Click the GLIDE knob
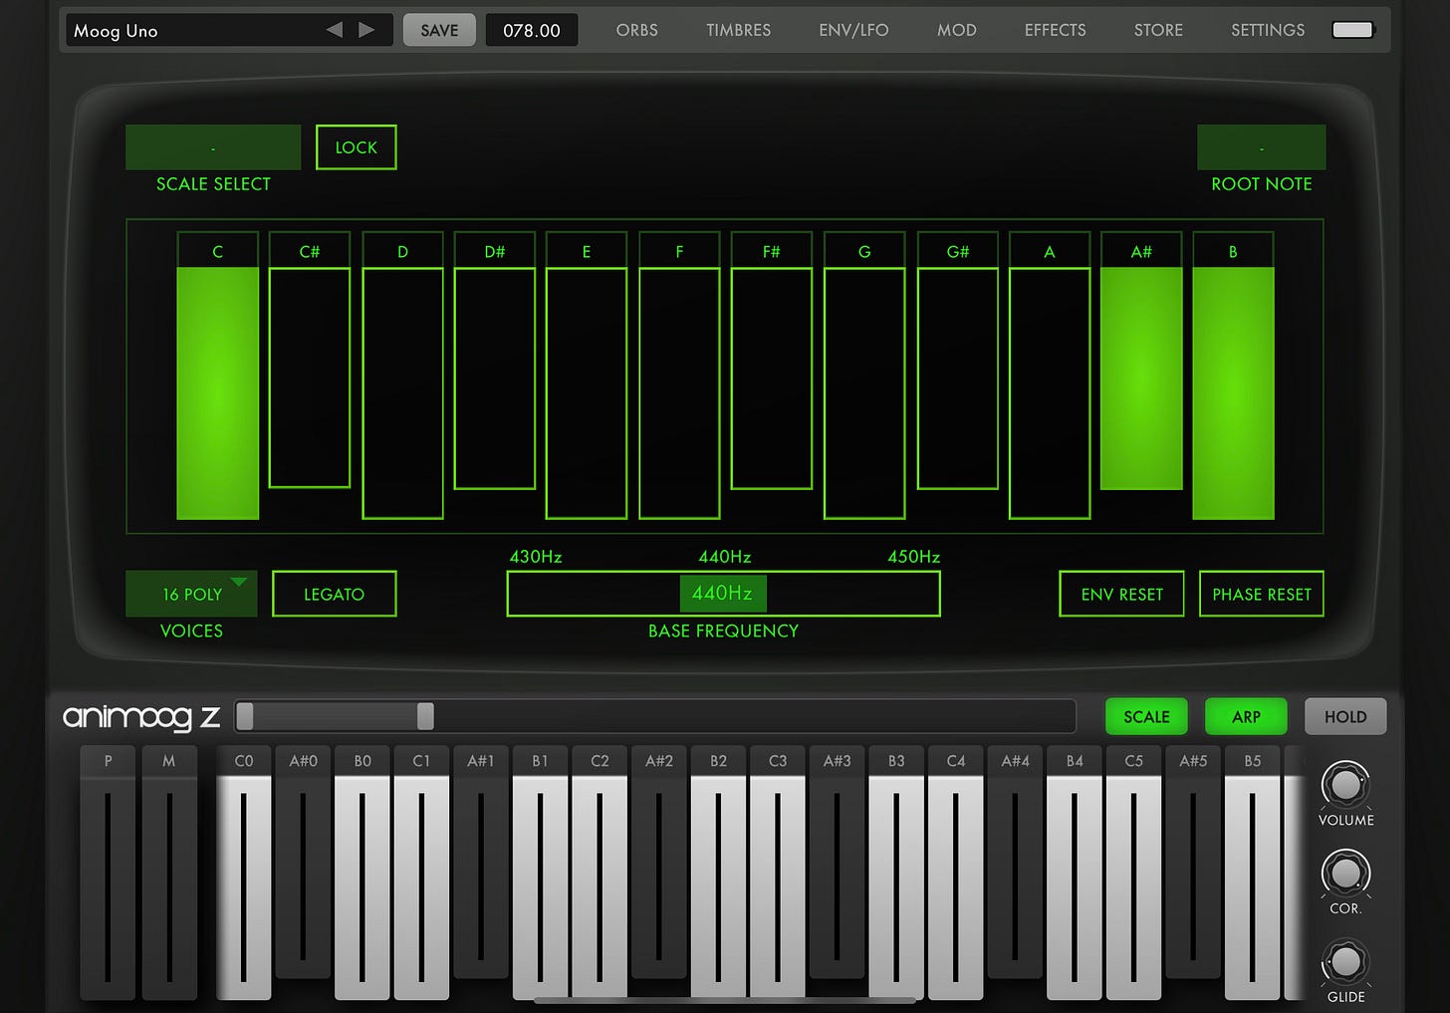The image size is (1450, 1013). 1345,962
